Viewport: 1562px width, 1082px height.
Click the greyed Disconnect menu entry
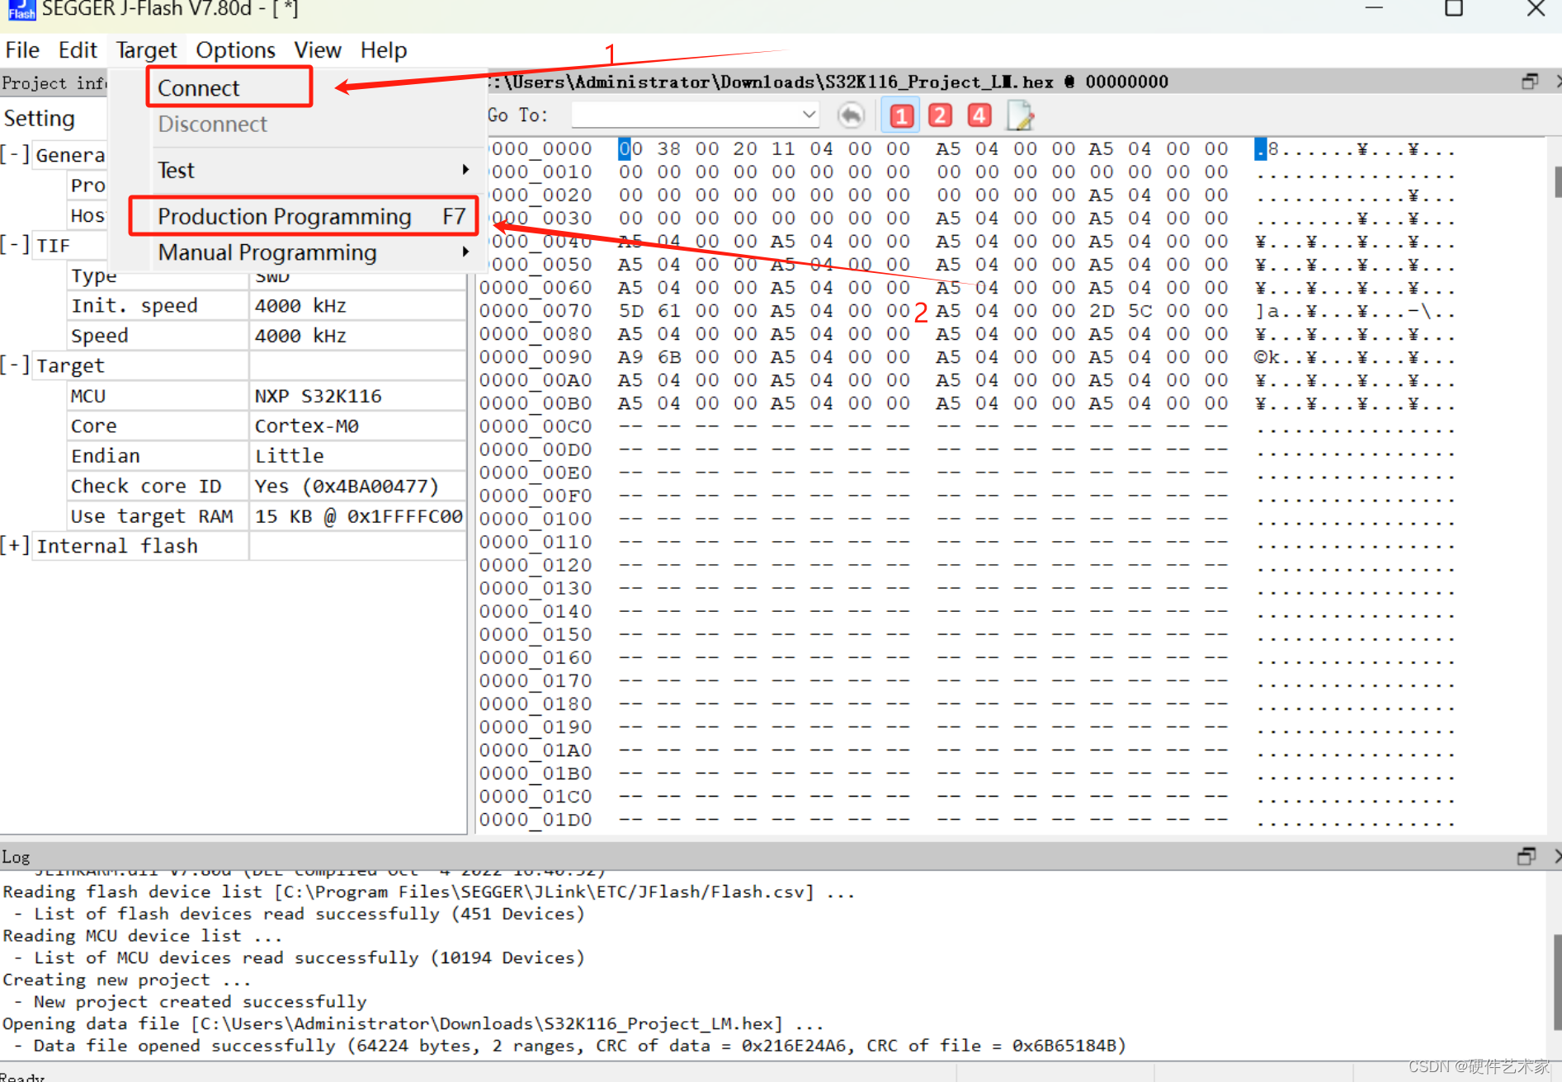(x=213, y=124)
